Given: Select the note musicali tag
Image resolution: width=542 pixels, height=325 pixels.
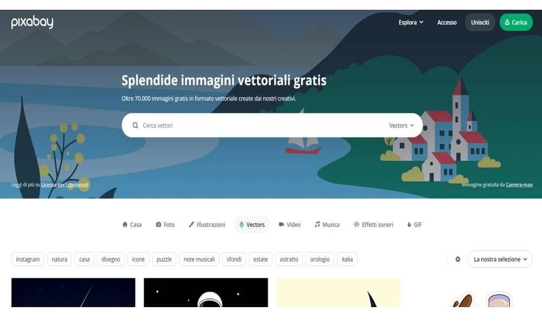Looking at the screenshot, I should [x=199, y=259].
